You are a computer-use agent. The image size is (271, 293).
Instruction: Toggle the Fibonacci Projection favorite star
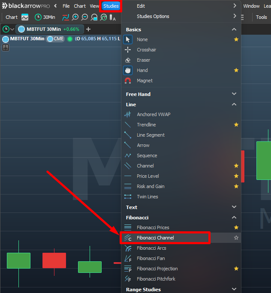point(236,269)
